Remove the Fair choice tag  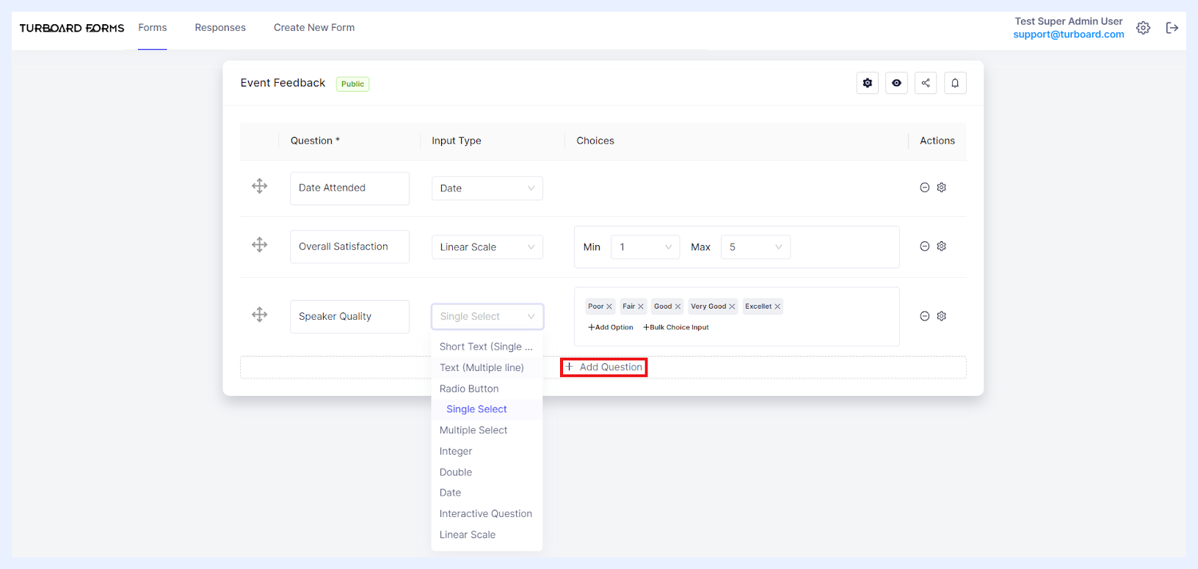coord(641,306)
